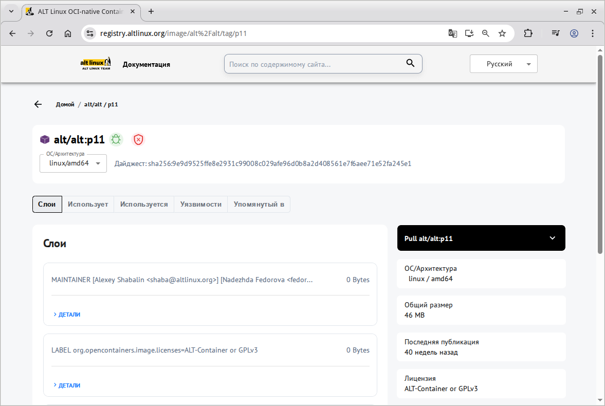Screen dimensions: 605x406
Task: Click the ALT Linux Team logo
Action: pyautogui.click(x=96, y=63)
